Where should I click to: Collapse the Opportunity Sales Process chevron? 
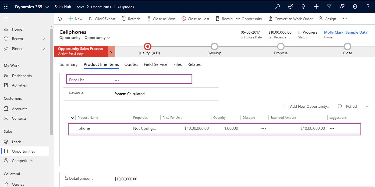(x=111, y=51)
